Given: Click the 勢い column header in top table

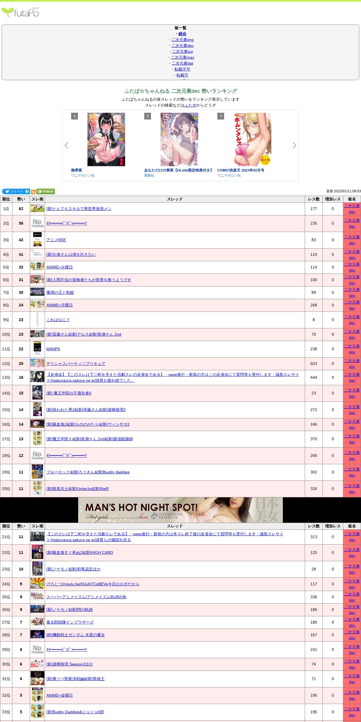Looking at the screenshot, I should pyautogui.click(x=21, y=199).
